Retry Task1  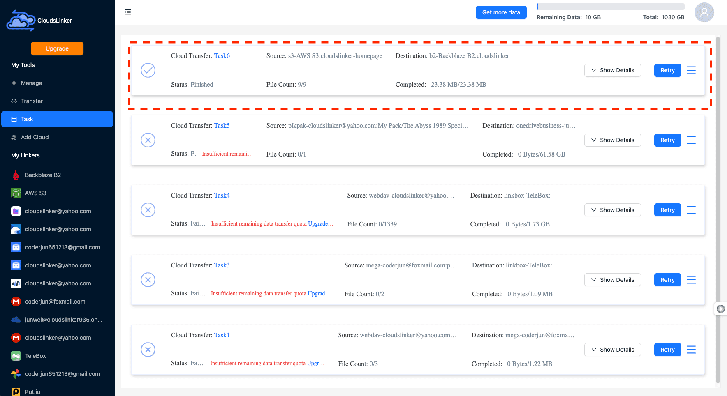click(667, 350)
